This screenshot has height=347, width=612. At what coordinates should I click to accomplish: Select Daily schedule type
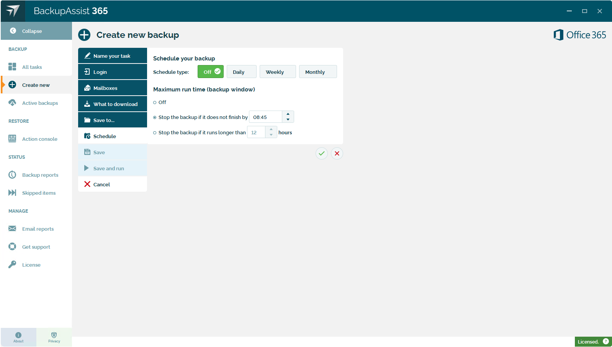click(x=242, y=72)
